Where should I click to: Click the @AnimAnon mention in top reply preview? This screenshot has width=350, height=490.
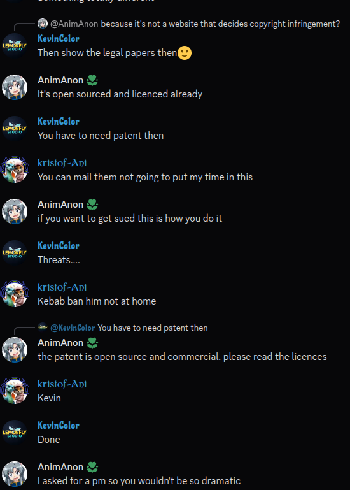click(x=74, y=24)
